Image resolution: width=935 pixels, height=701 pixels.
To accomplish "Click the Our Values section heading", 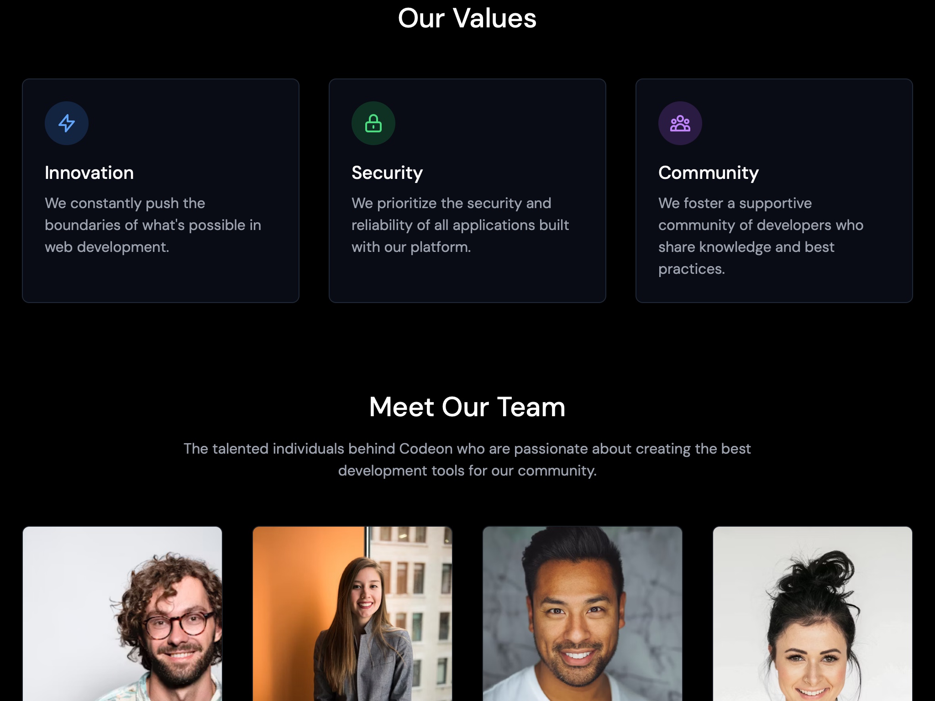I will [467, 18].
